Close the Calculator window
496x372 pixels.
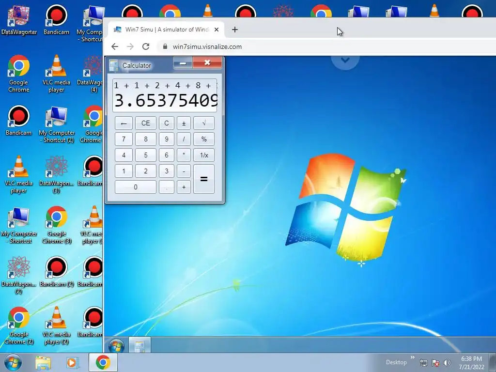pyautogui.click(x=207, y=62)
